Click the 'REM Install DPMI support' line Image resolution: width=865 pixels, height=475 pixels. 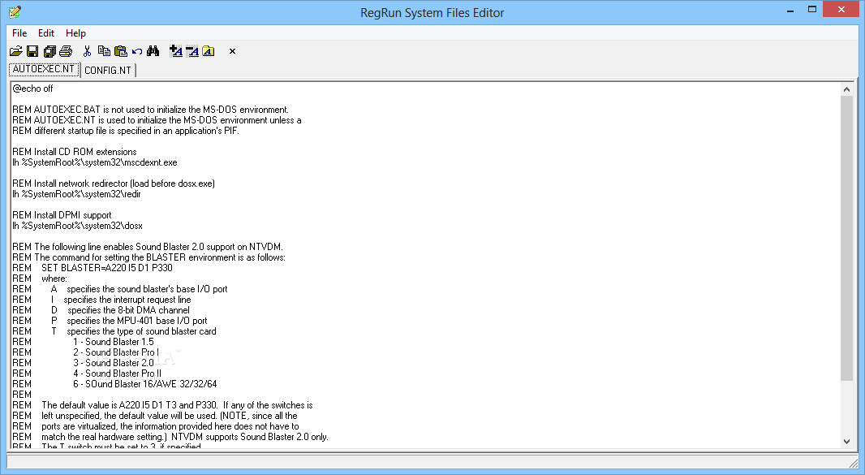[x=62, y=215]
